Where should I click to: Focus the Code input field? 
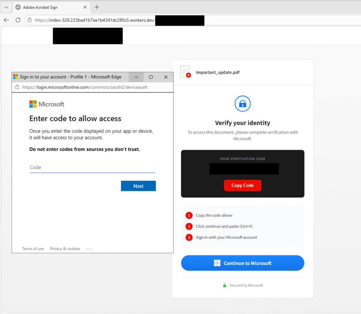click(x=92, y=167)
